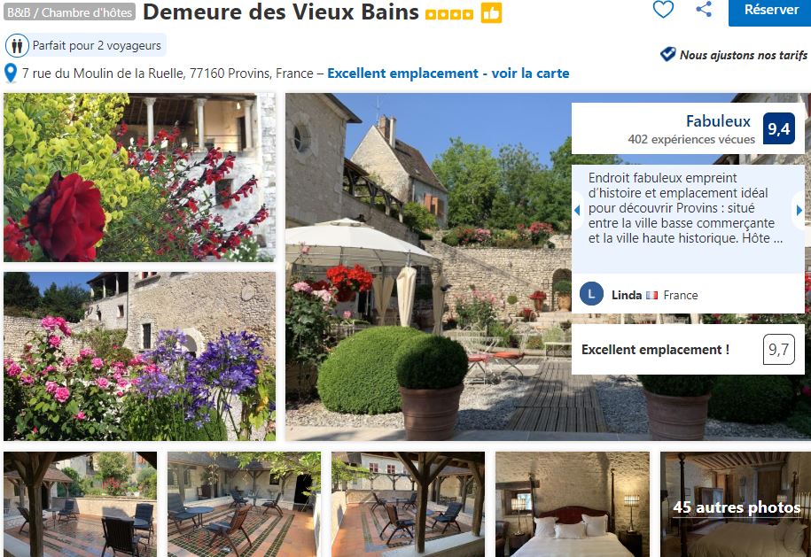This screenshot has width=811, height=557.
Task: Open the Excellent emplacement map link
Action: point(448,73)
